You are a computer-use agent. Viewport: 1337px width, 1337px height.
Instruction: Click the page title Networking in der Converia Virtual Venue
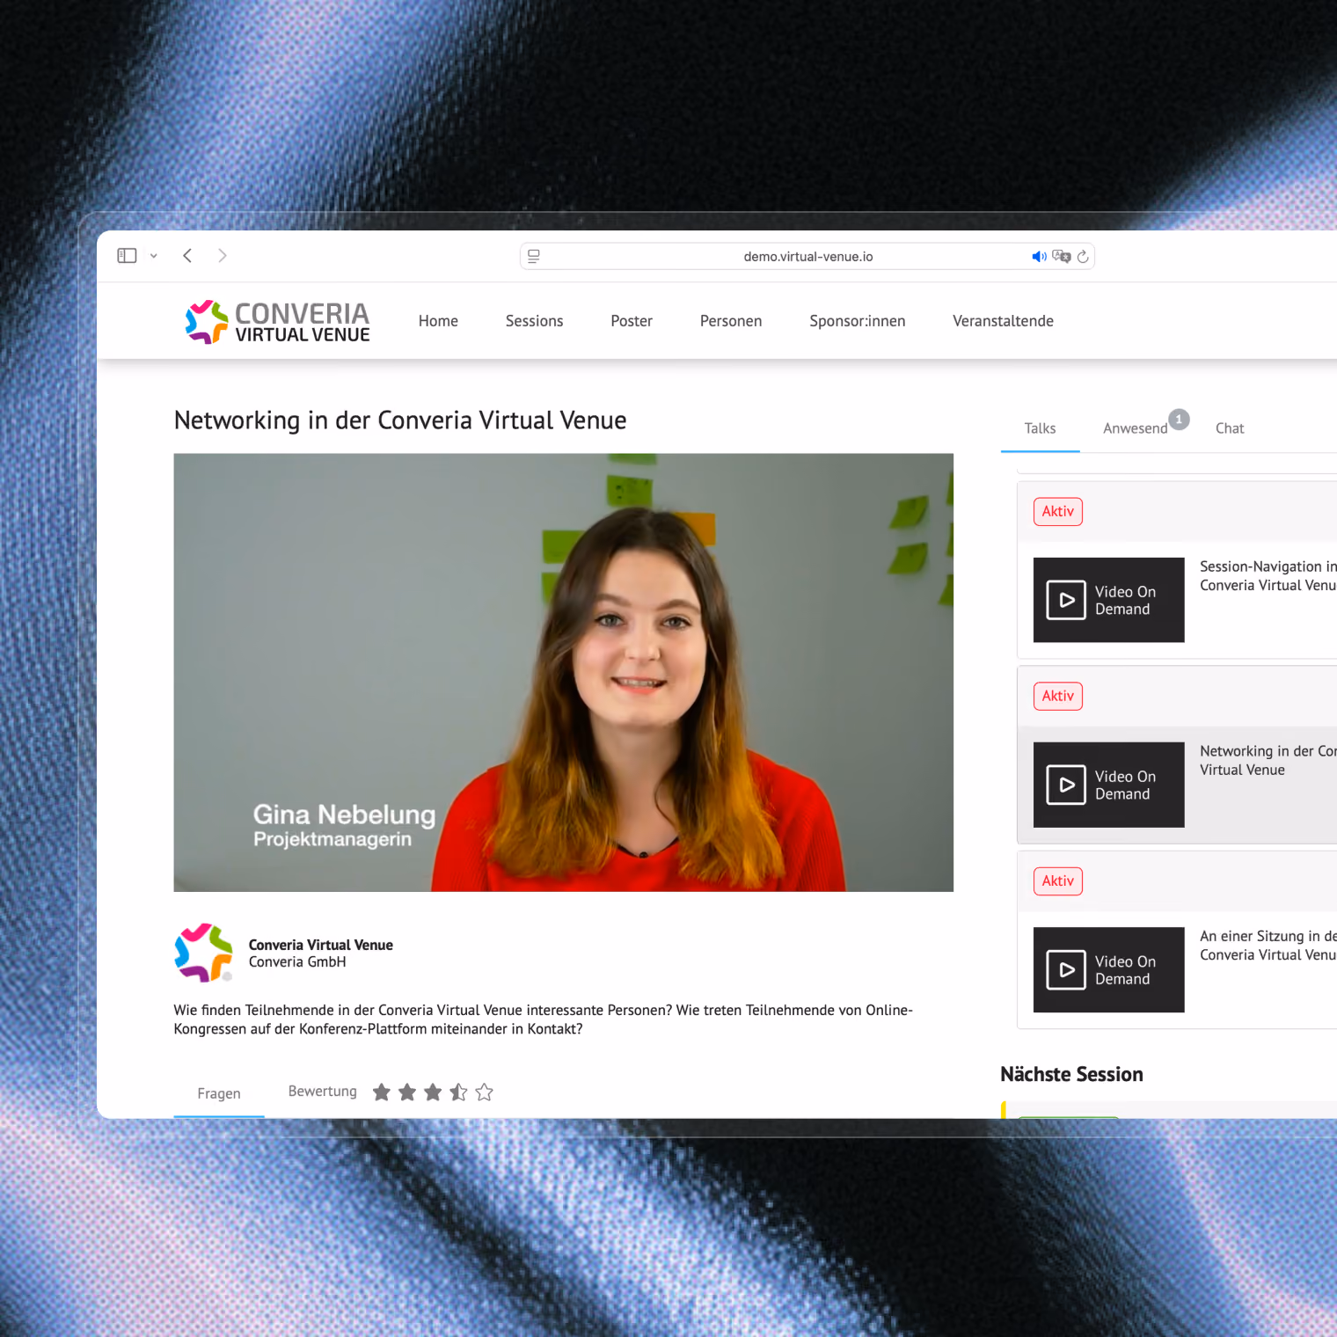coord(400,420)
